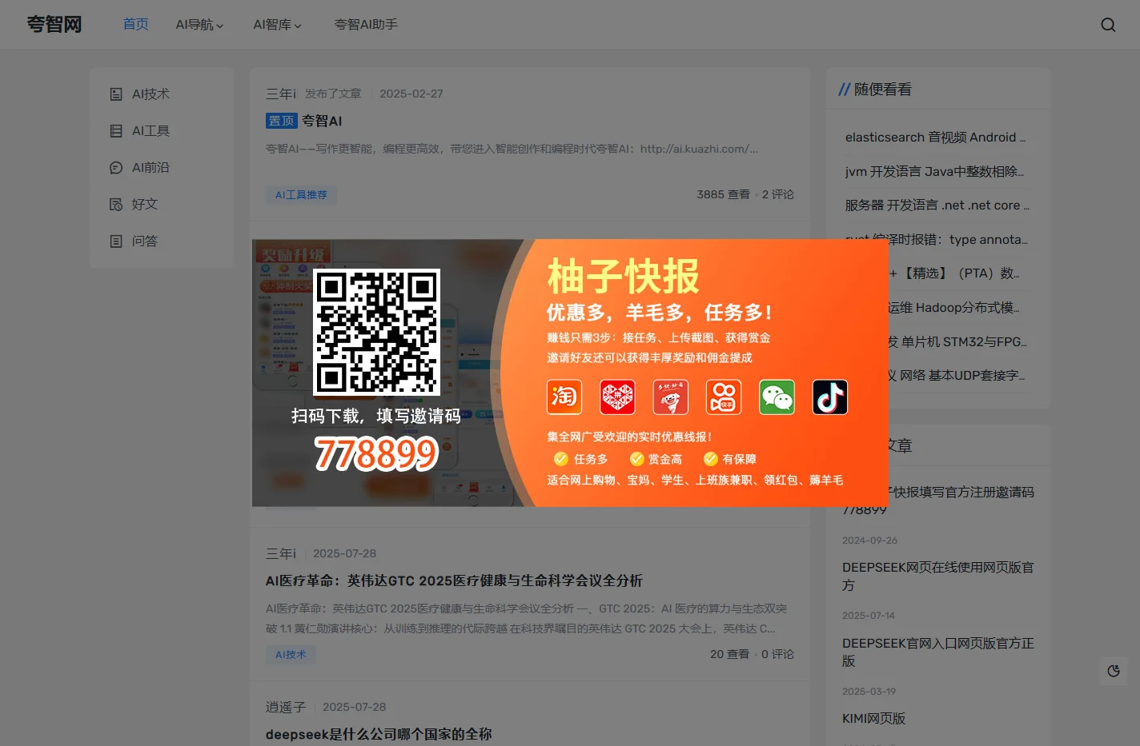Click the 2025-07-14 date in the sidebar

[869, 616]
